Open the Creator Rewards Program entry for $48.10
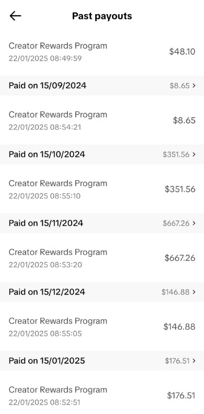 click(102, 51)
